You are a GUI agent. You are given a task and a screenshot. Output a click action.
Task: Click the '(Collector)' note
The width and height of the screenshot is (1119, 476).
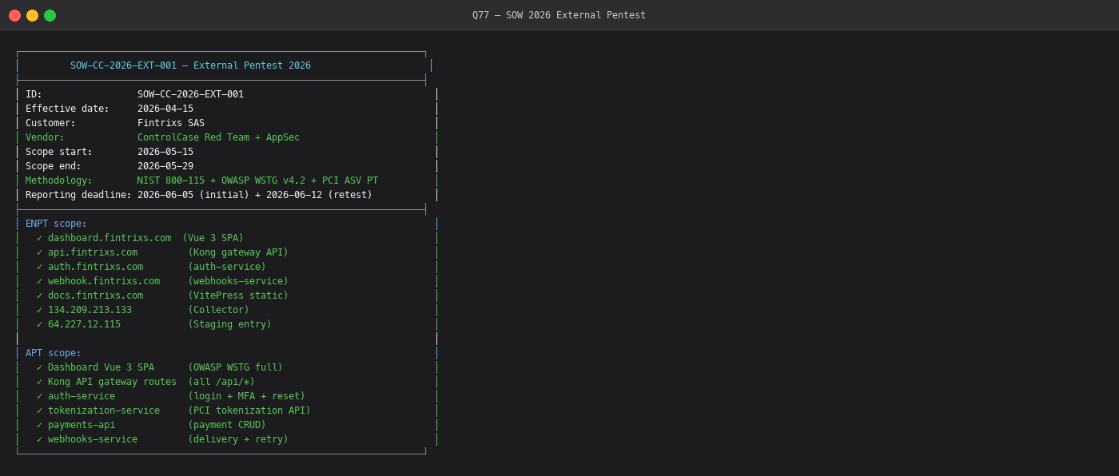218,310
